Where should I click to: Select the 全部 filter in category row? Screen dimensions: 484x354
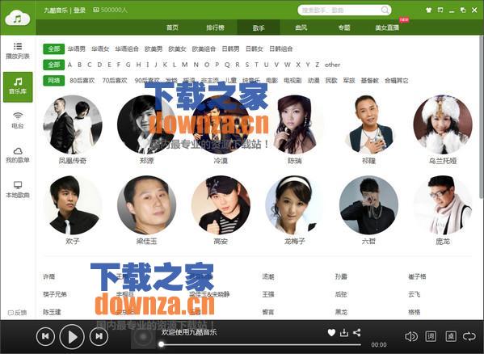[x=53, y=48]
